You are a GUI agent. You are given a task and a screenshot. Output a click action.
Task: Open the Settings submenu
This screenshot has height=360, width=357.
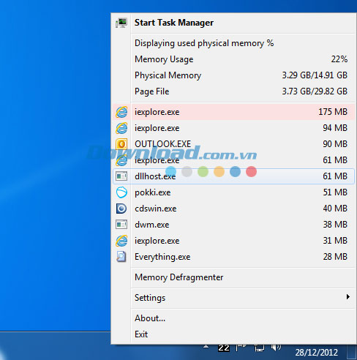pyautogui.click(x=233, y=298)
